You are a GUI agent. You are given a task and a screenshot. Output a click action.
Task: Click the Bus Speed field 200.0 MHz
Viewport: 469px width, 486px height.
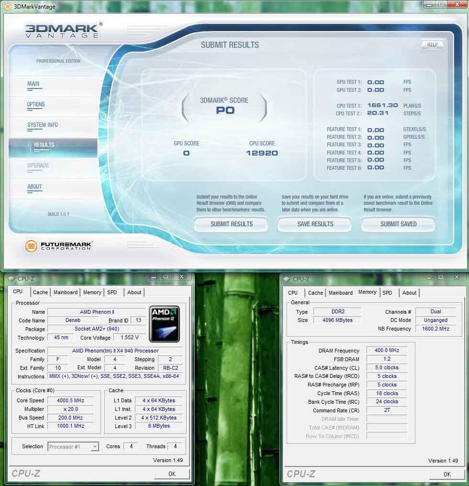click(x=71, y=418)
